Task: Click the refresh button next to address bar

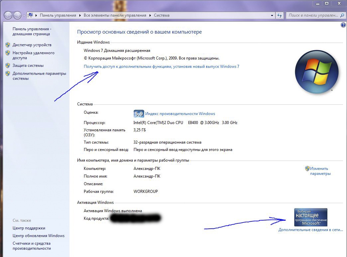Action: coord(280,15)
